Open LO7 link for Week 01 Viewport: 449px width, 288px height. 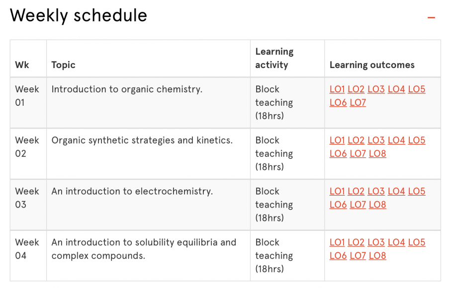(x=358, y=103)
